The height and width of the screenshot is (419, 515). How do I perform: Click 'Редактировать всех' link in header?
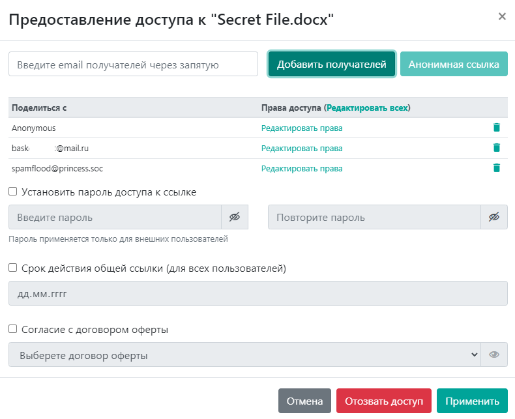(367, 108)
